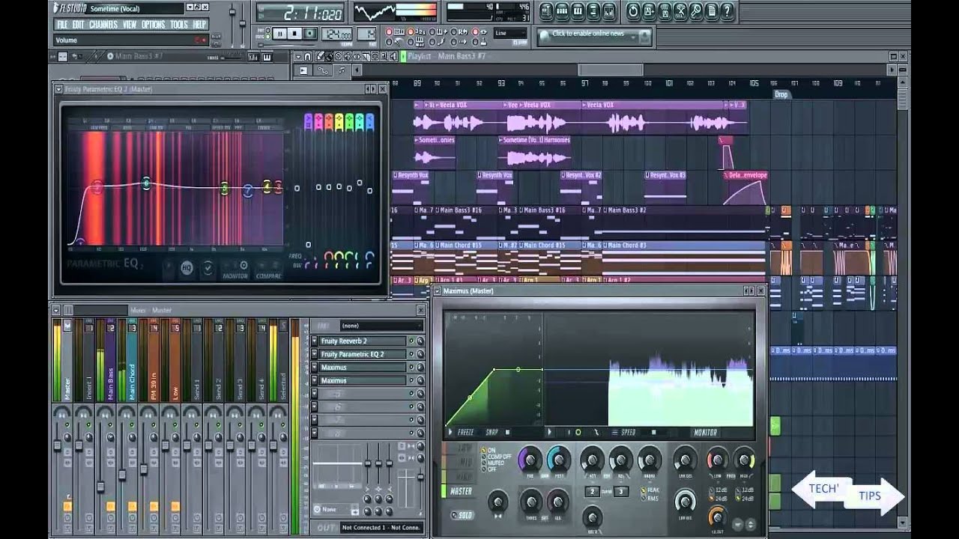This screenshot has width=959, height=539.
Task: Open the help question mark icon
Action: click(727, 10)
